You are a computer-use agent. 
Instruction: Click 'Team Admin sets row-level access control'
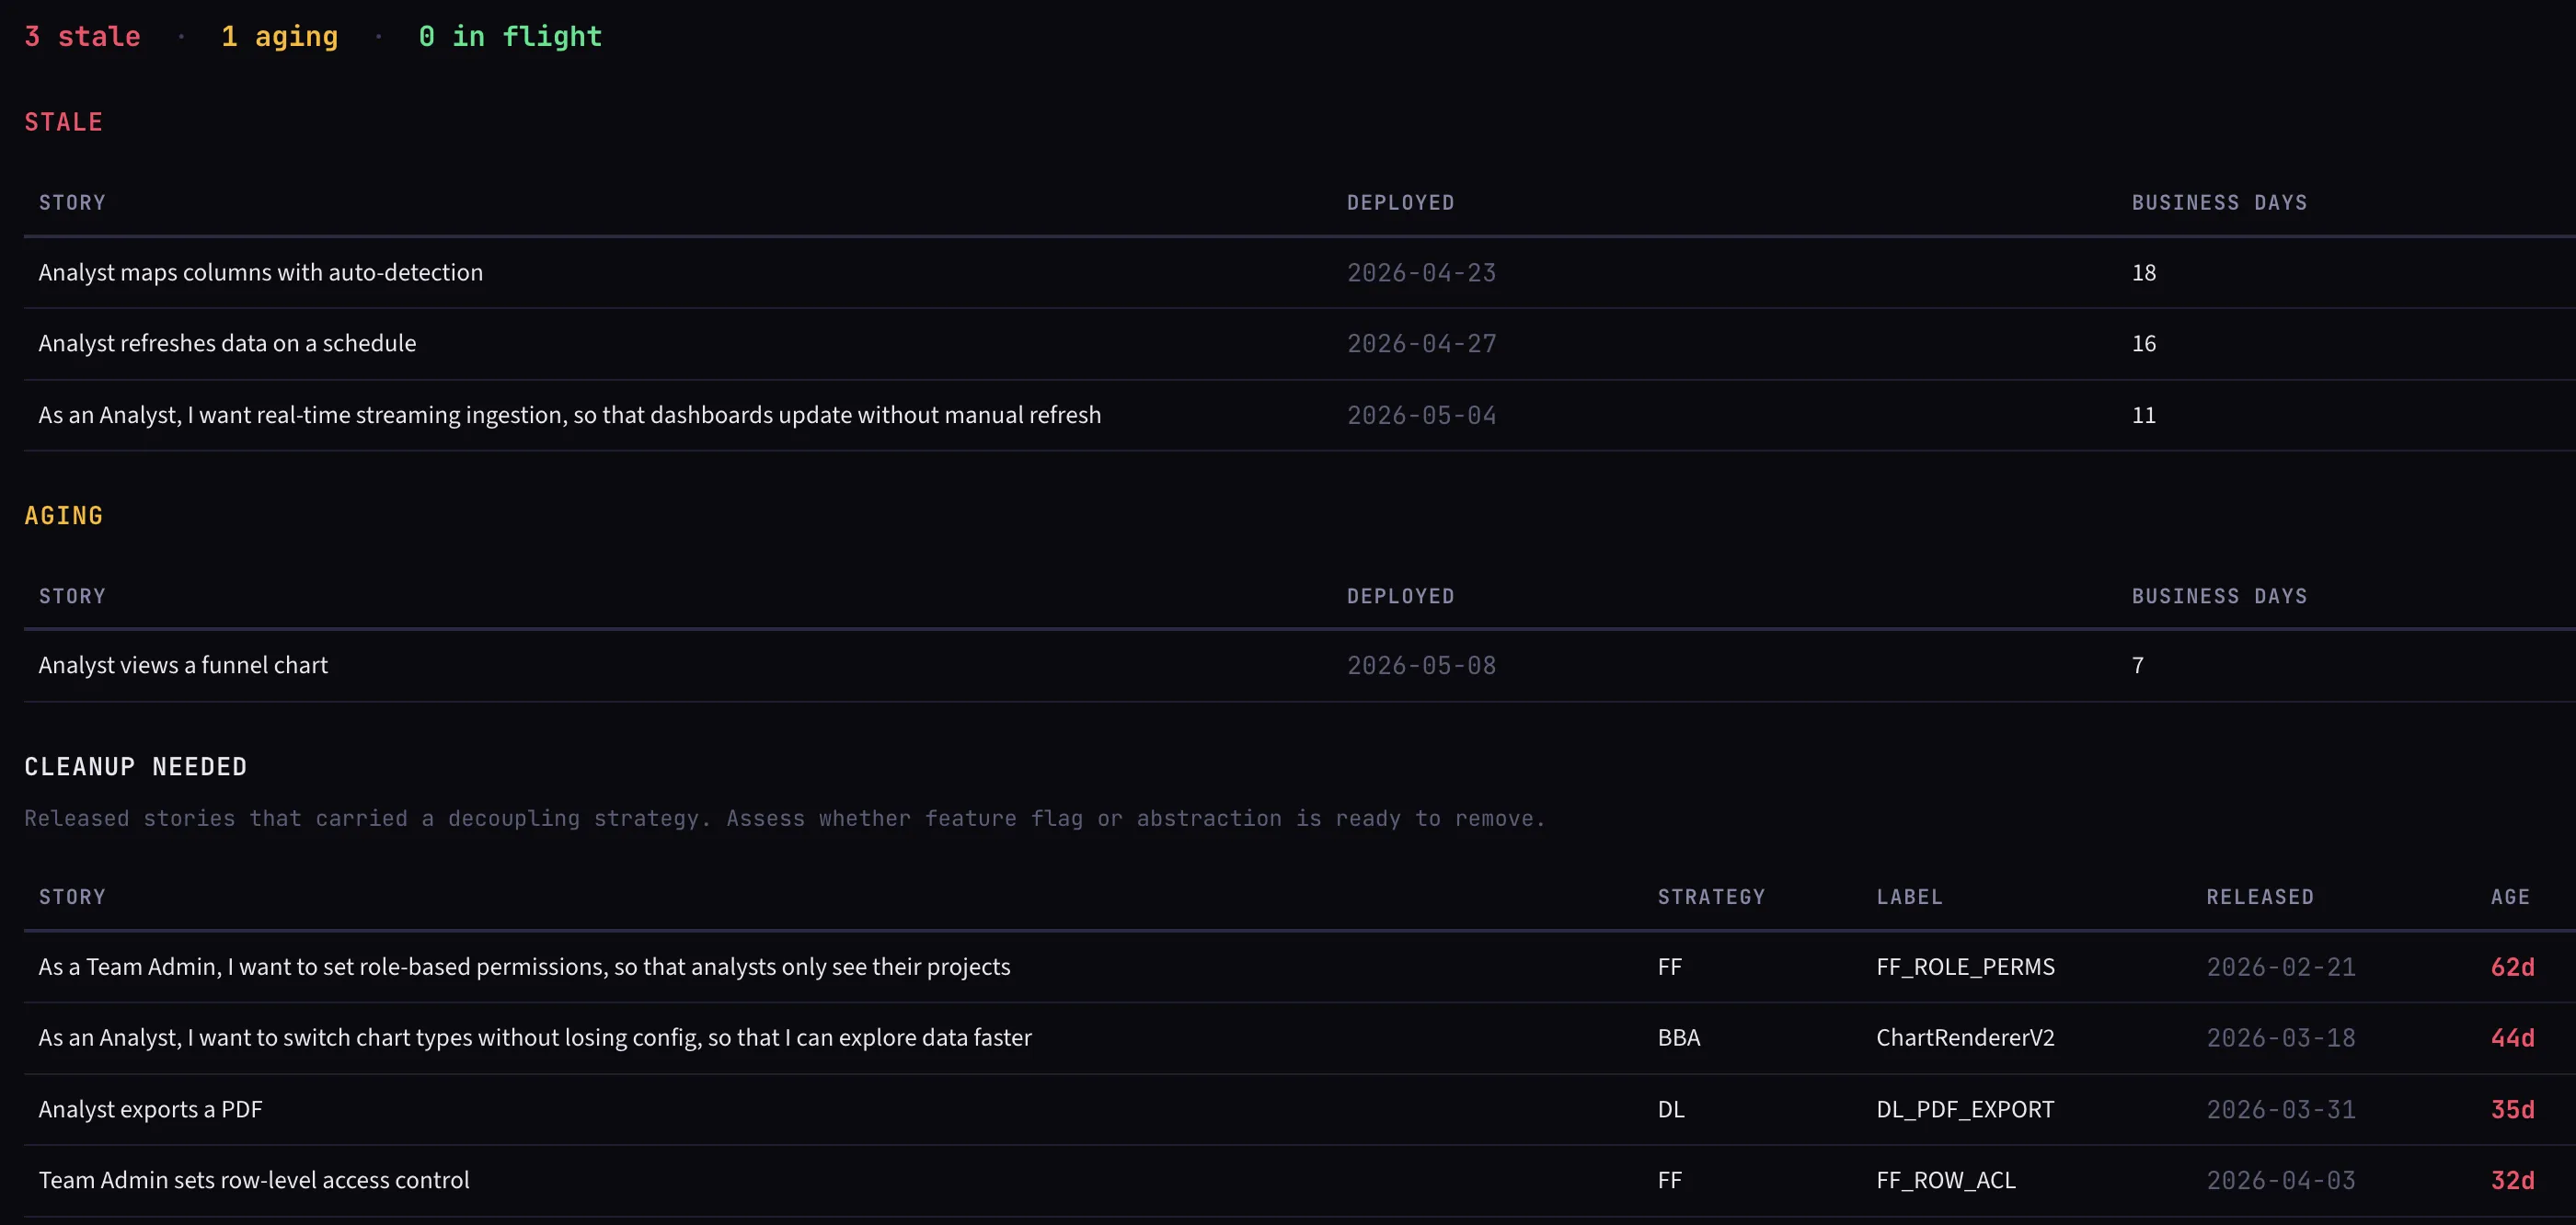click(x=254, y=1181)
